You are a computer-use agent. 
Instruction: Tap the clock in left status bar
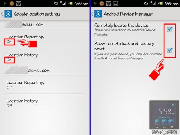click(x=82, y=4)
